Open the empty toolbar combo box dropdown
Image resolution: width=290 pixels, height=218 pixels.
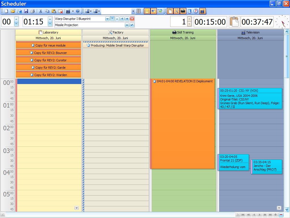(x=133, y=11)
